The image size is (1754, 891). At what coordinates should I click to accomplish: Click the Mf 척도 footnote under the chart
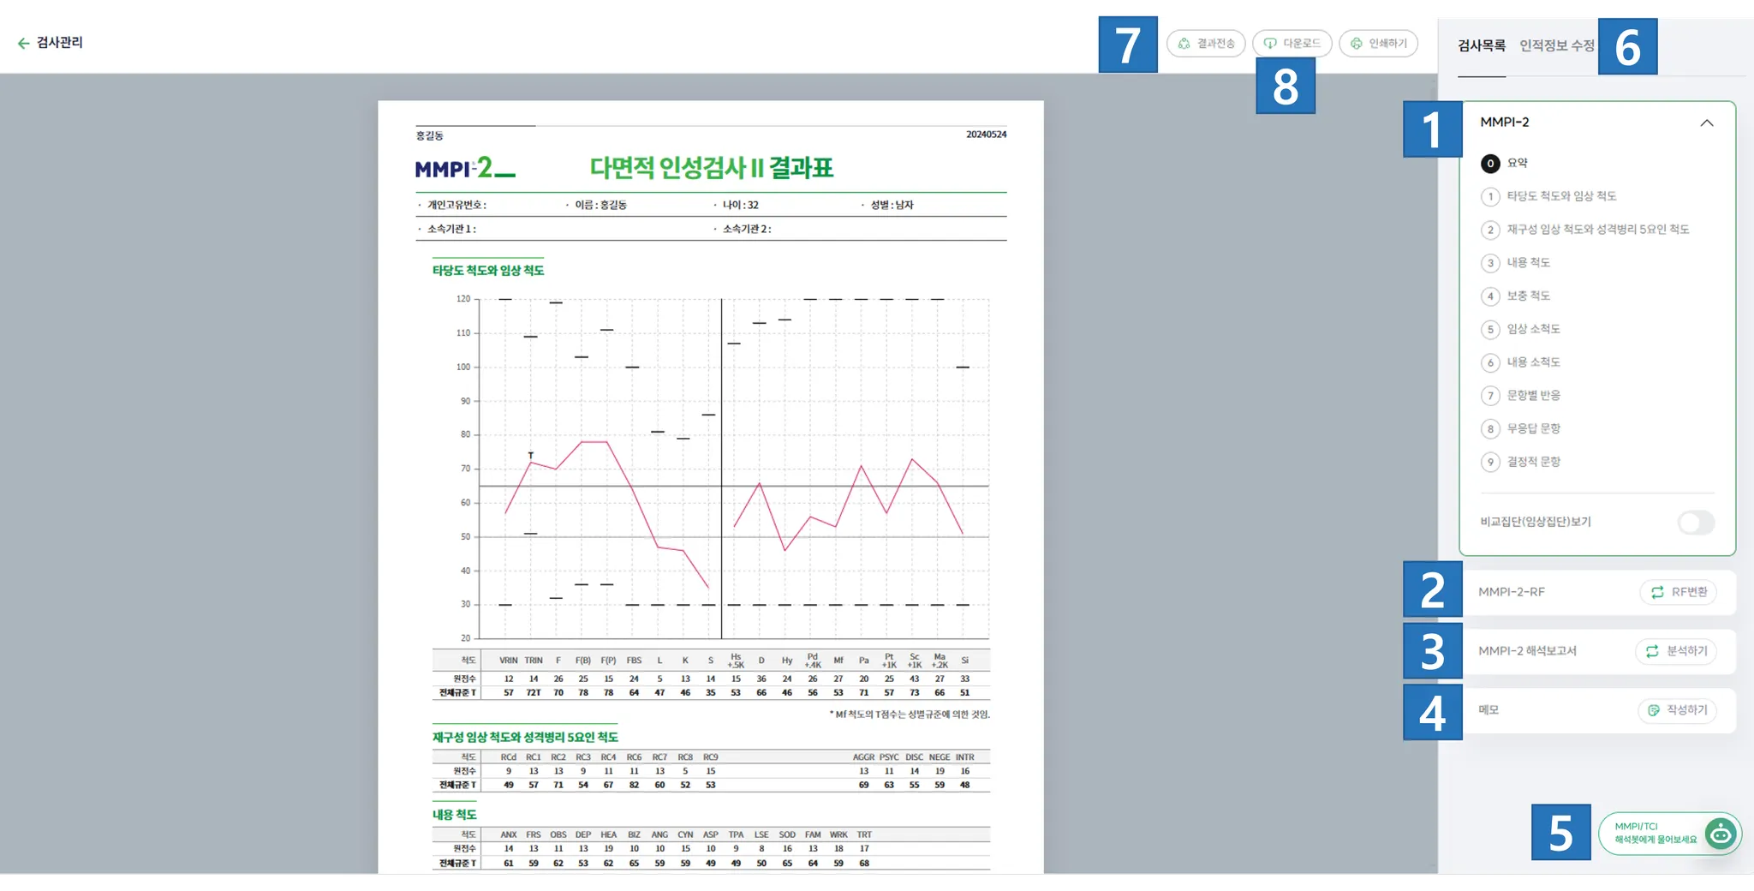click(x=910, y=715)
